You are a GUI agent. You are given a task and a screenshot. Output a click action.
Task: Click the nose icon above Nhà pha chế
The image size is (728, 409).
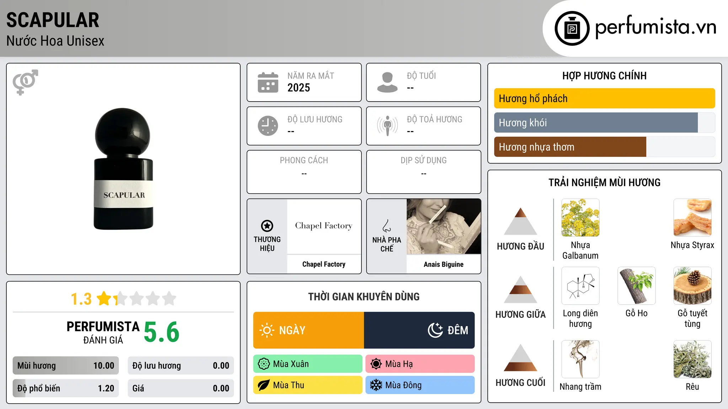point(387,226)
